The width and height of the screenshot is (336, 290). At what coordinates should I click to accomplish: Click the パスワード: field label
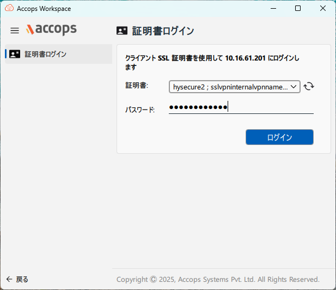point(140,110)
